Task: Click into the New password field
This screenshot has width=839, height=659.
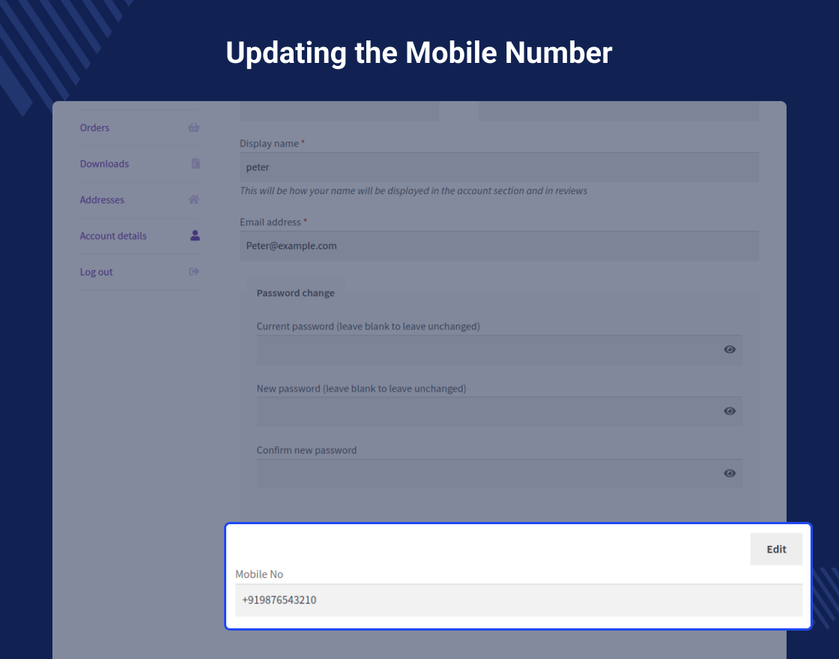Action: pos(487,411)
